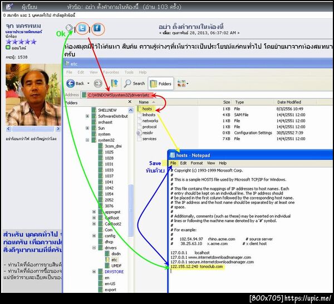Screen dimensions: 334x304
Task: Select the 1033 folder in tree
Action: pos(106,170)
